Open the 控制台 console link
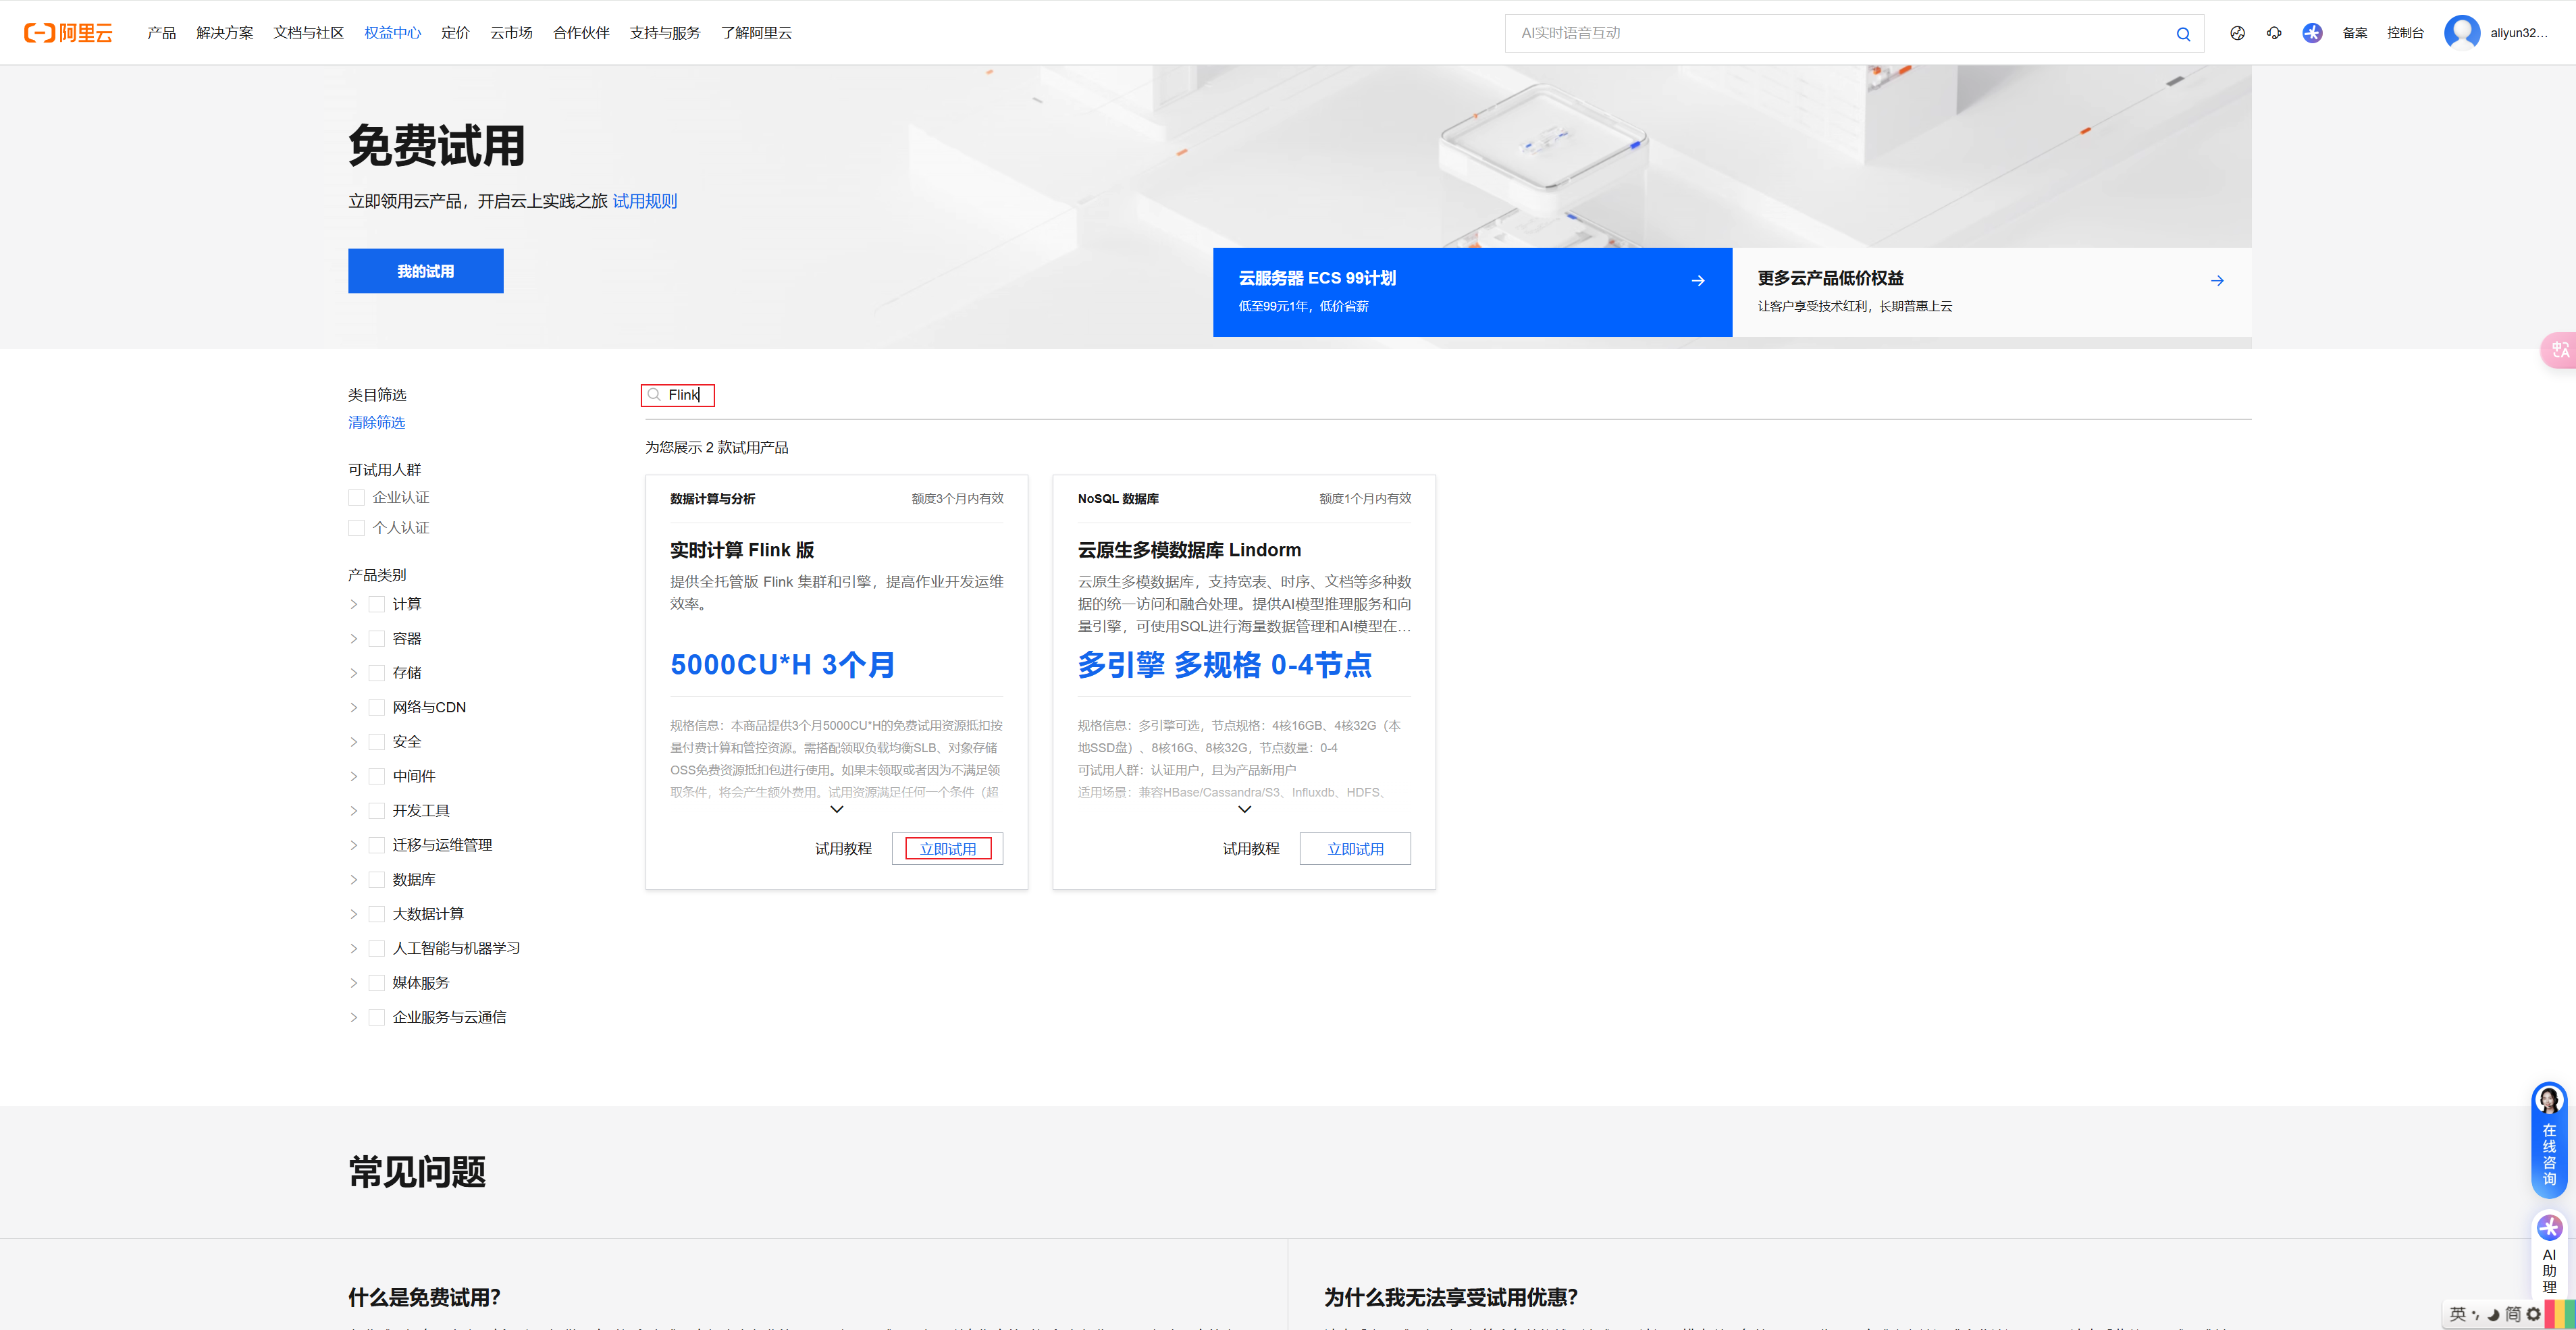Image resolution: width=2576 pixels, height=1330 pixels. [2405, 33]
